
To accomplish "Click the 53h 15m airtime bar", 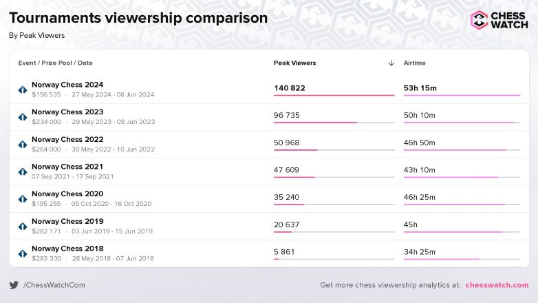I will pyautogui.click(x=462, y=96).
